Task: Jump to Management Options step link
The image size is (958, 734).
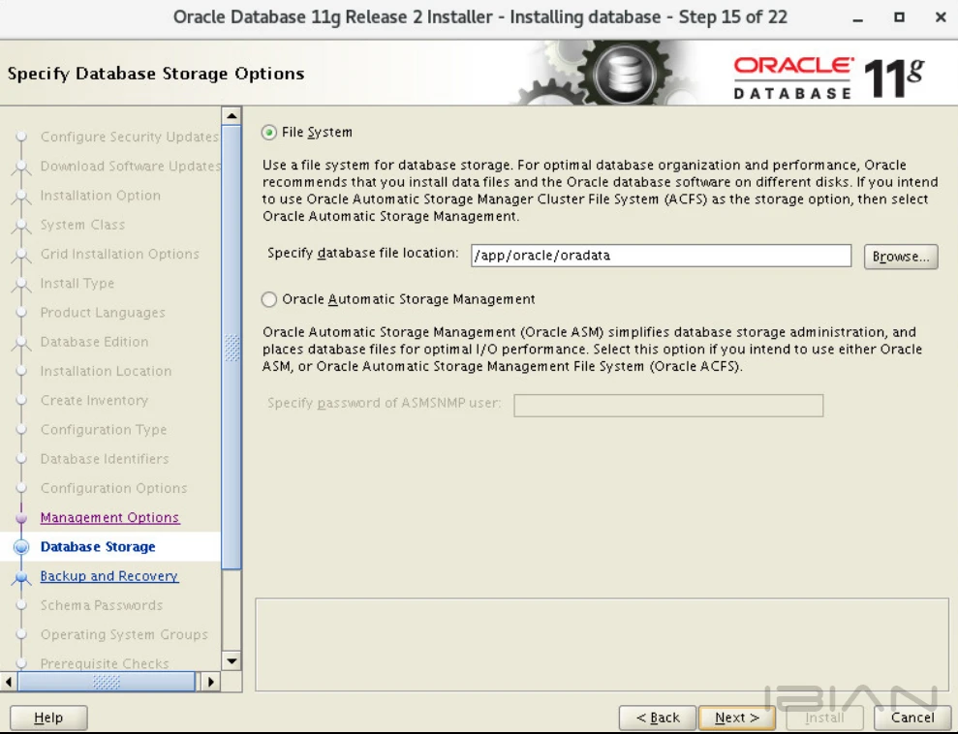Action: 110,517
